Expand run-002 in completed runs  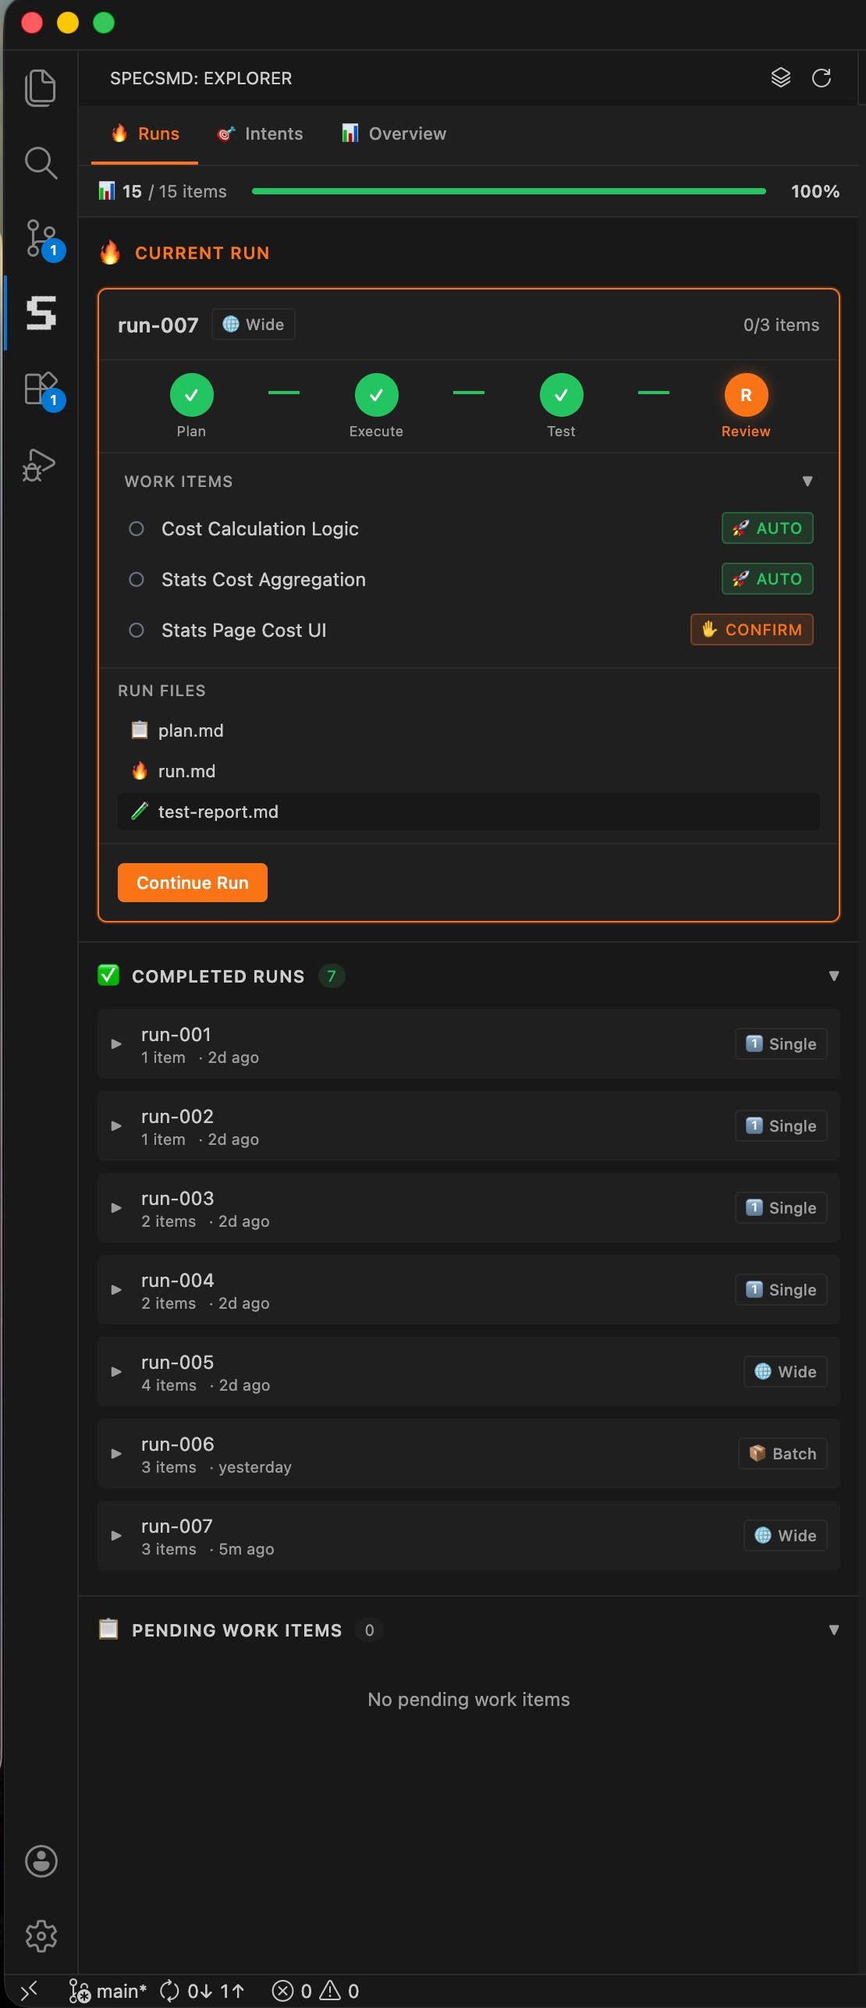[116, 1126]
